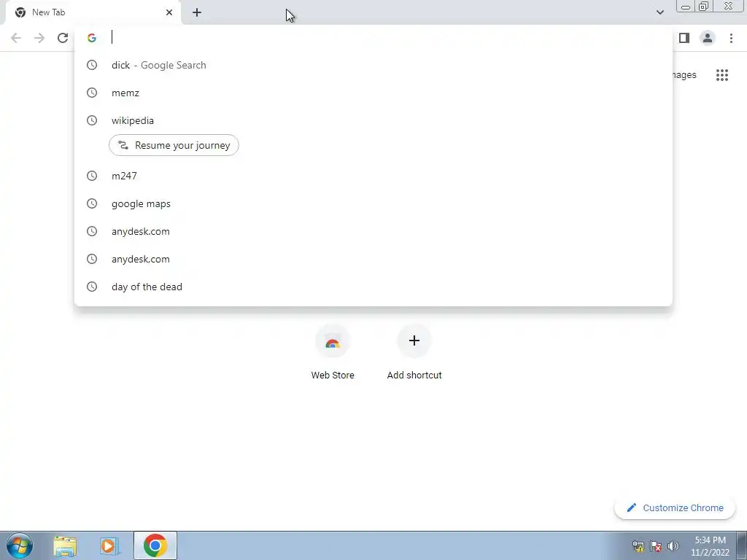Toggle the side panel icon
This screenshot has height=560, width=747.
[684, 38]
